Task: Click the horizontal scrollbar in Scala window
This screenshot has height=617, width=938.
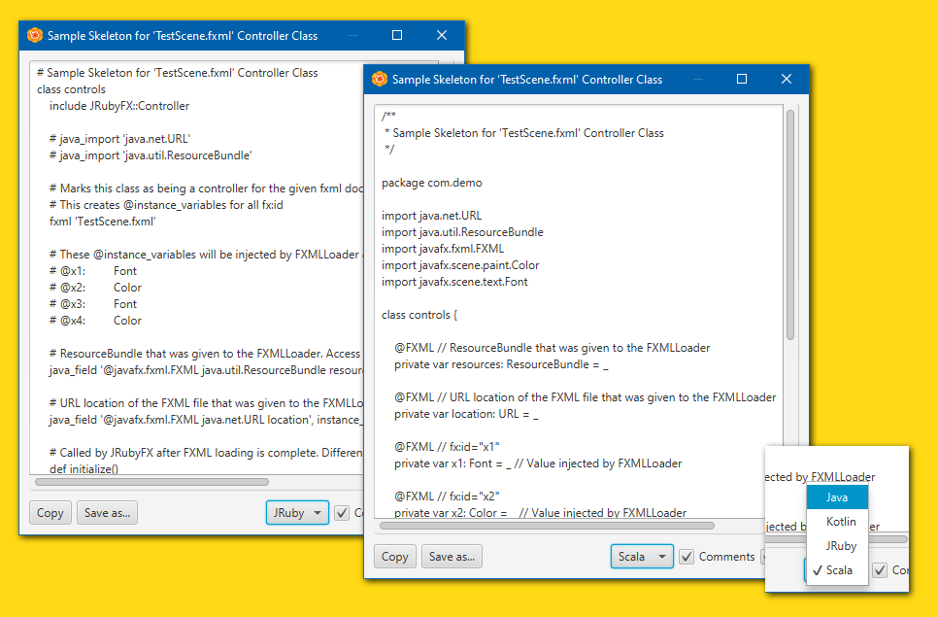Action: tap(547, 526)
